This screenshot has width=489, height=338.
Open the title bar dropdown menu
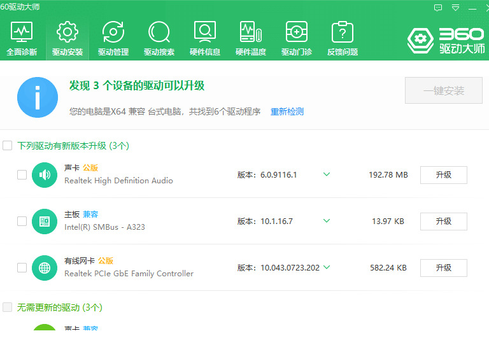pyautogui.click(x=455, y=8)
